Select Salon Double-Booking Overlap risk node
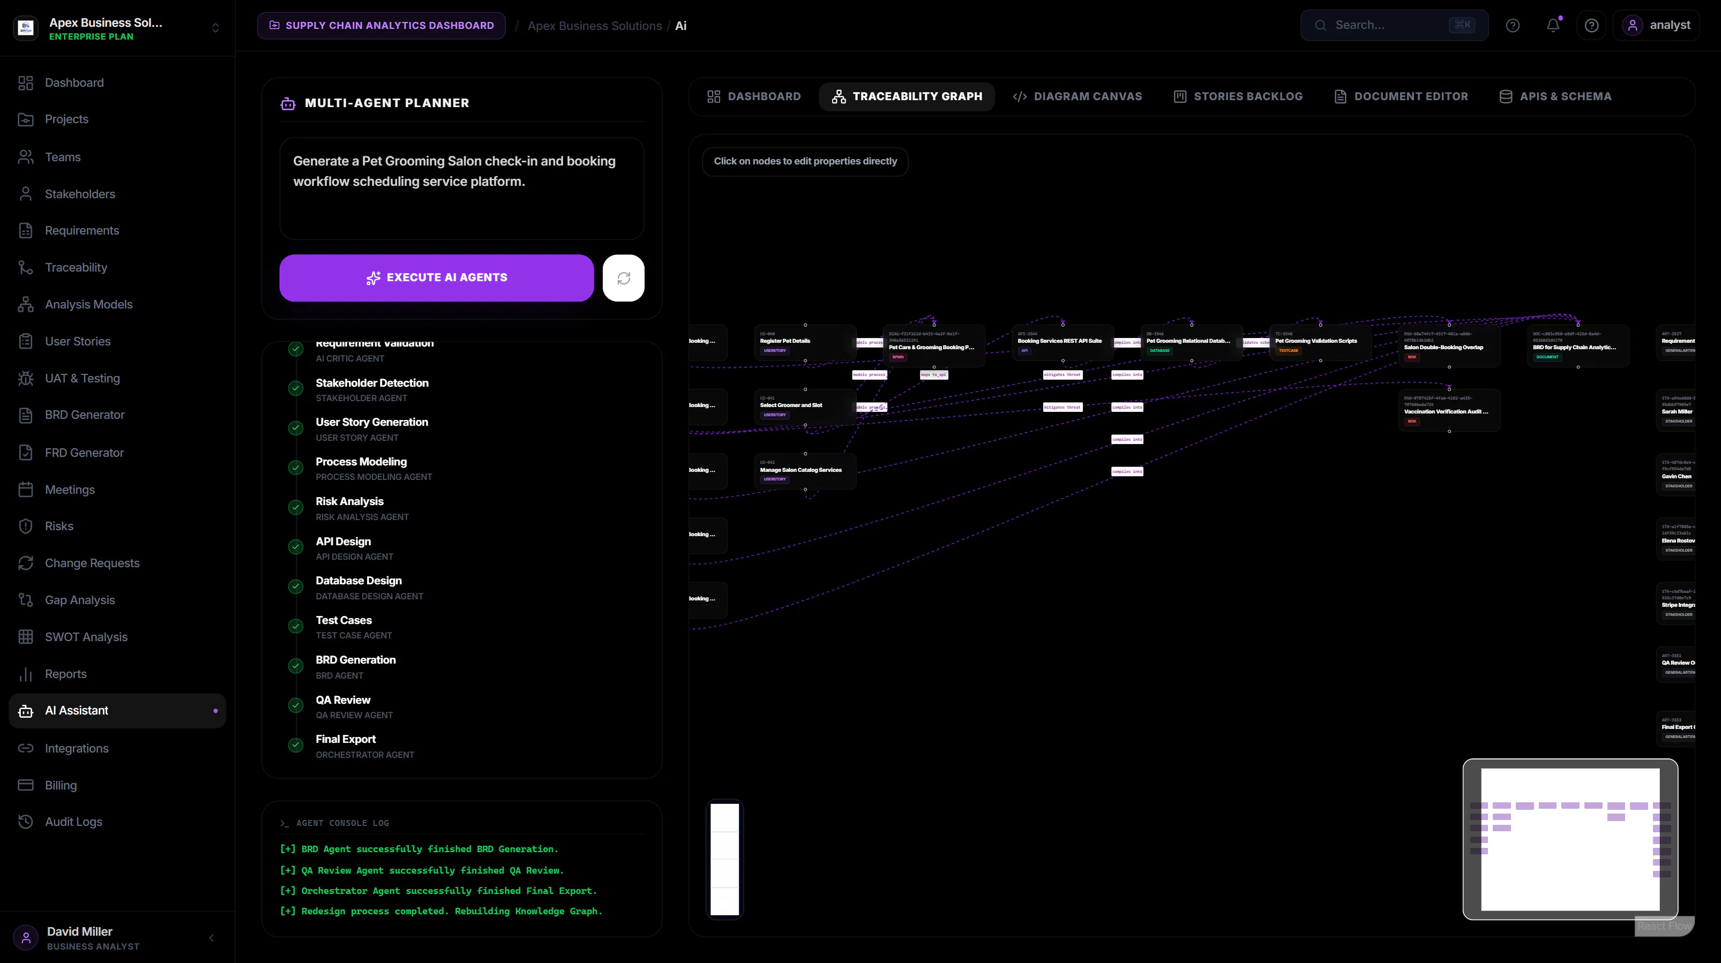Image resolution: width=1721 pixels, height=963 pixels. tap(1449, 346)
